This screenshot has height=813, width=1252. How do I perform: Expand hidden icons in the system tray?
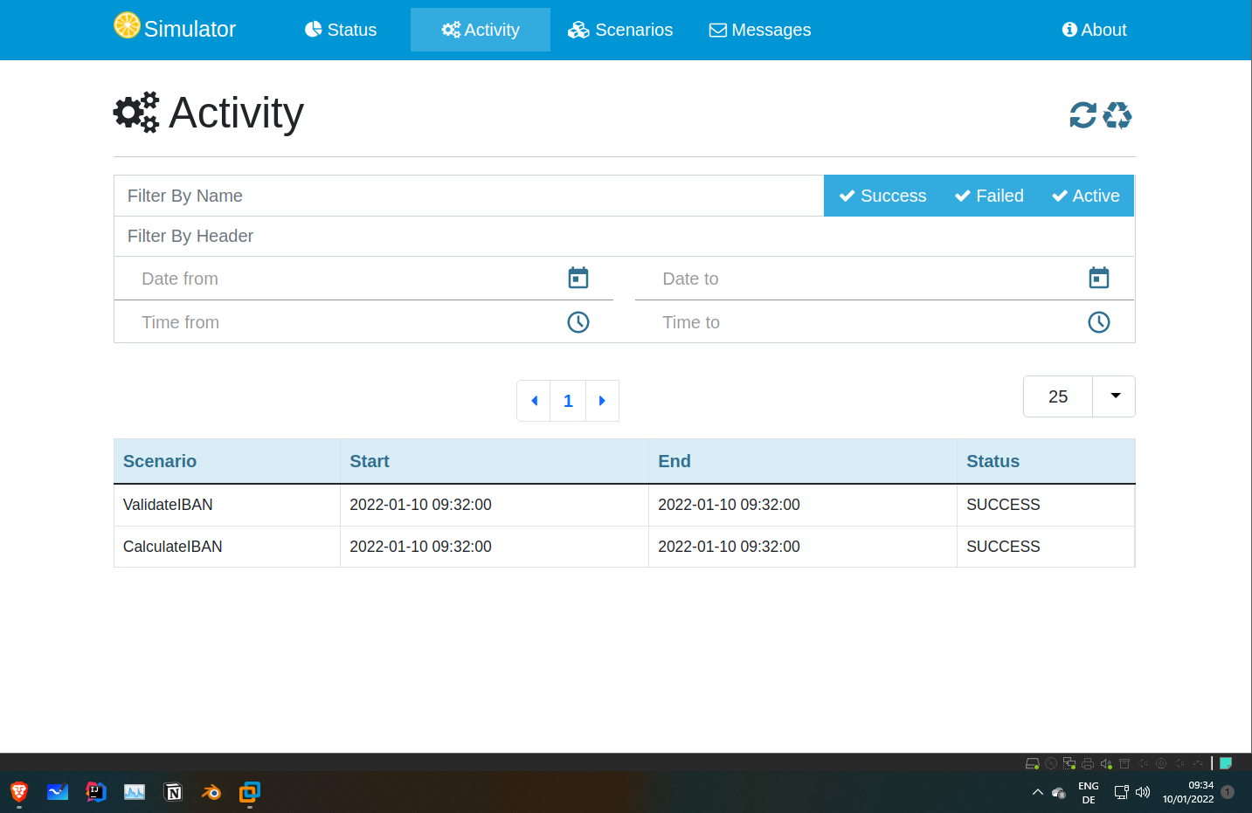pos(1037,793)
